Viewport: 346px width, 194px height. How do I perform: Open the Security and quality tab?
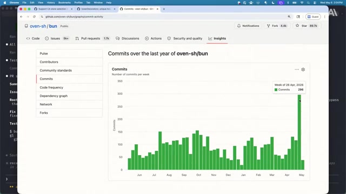tap(185, 38)
